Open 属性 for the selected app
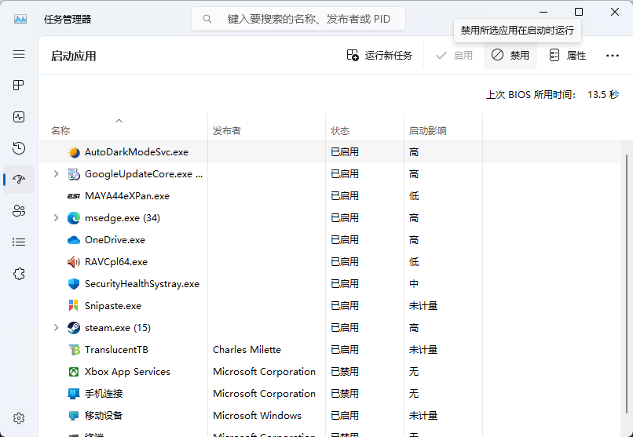The height and width of the screenshot is (437, 633). point(567,56)
